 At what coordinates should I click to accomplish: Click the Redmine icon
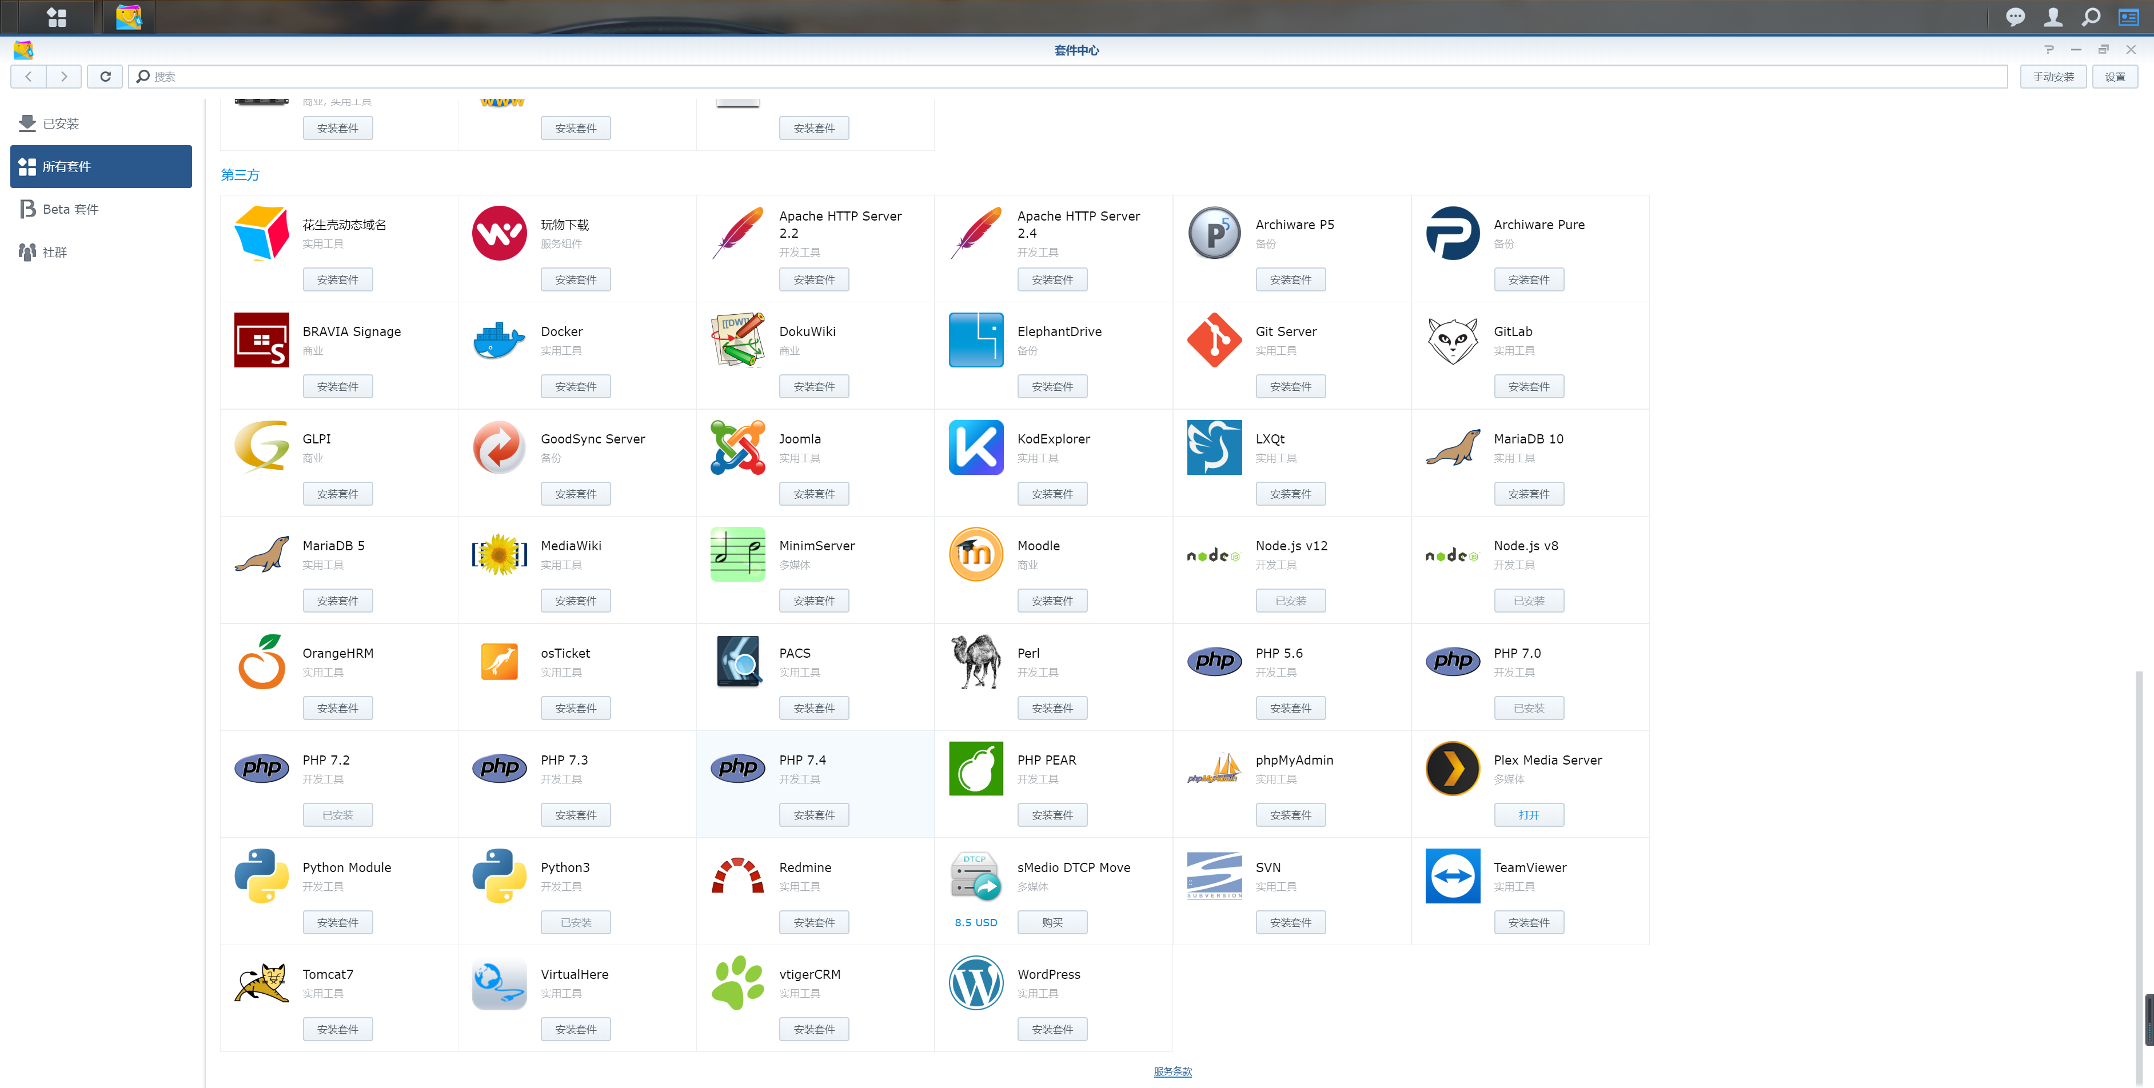coord(737,876)
